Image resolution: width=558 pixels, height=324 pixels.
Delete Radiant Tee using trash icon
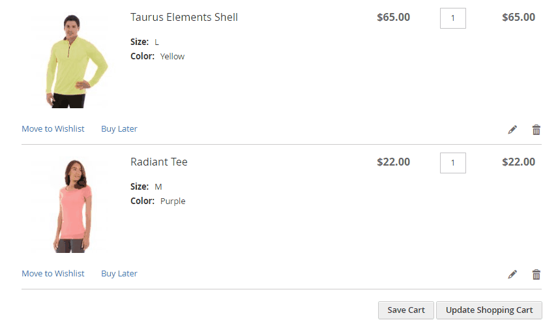[x=536, y=274]
